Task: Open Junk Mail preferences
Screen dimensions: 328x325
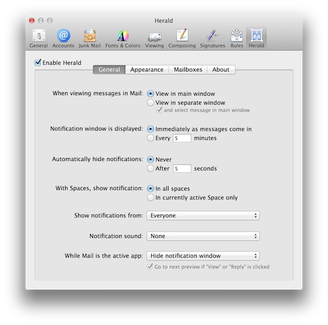Action: click(x=90, y=37)
